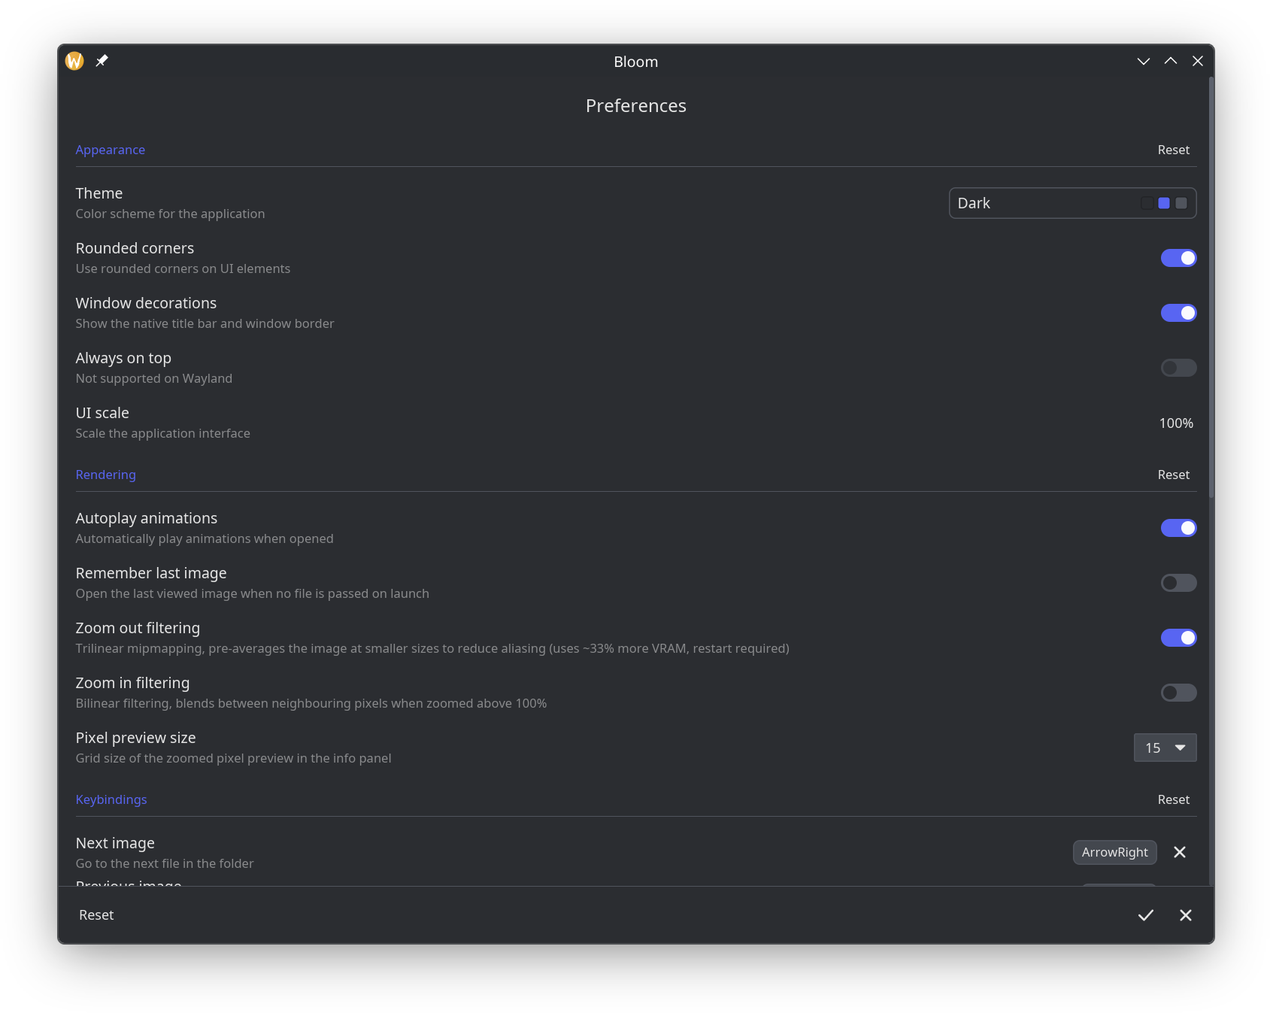Click the bottom-left Reset all button

(96, 915)
